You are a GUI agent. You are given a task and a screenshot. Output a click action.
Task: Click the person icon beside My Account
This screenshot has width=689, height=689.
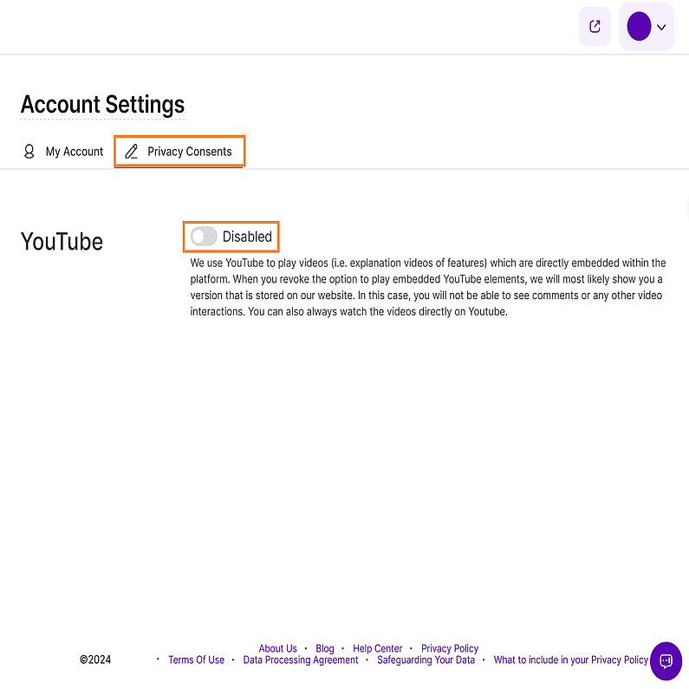click(29, 152)
